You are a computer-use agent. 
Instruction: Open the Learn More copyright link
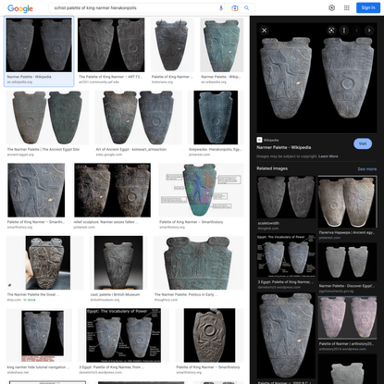(x=328, y=156)
